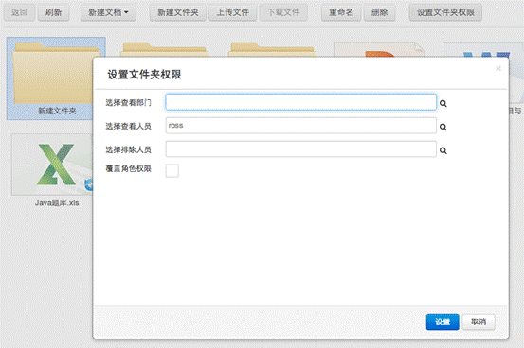524x348 pixels.
Task: Open search icon beside 选择查看人员 field
Action: pos(443,127)
